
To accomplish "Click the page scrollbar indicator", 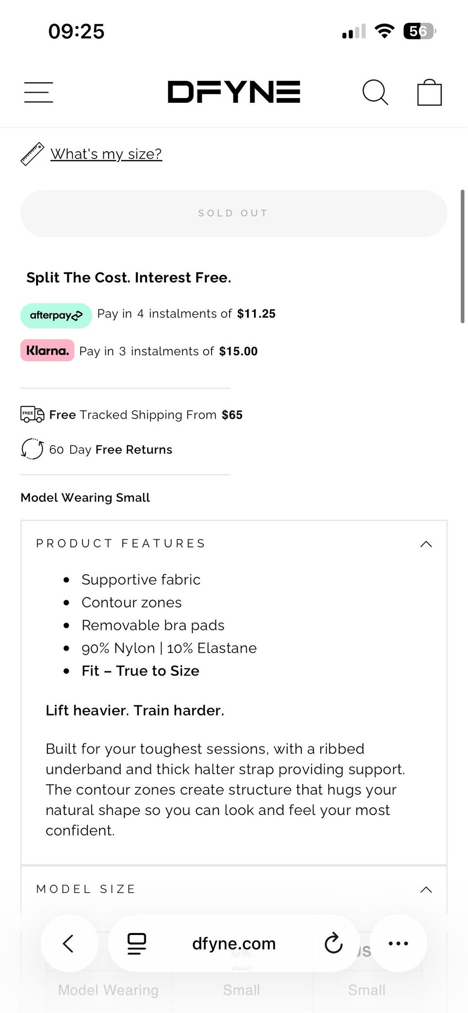I will (462, 256).
